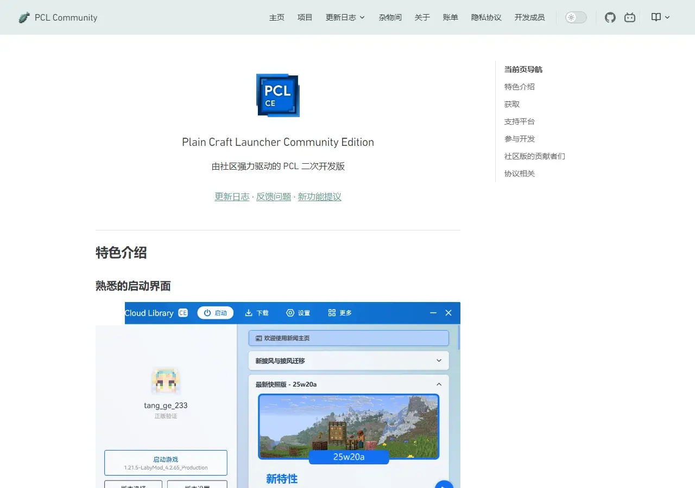
Task: Click the 设置 gear tab in launcher
Action: (x=298, y=313)
